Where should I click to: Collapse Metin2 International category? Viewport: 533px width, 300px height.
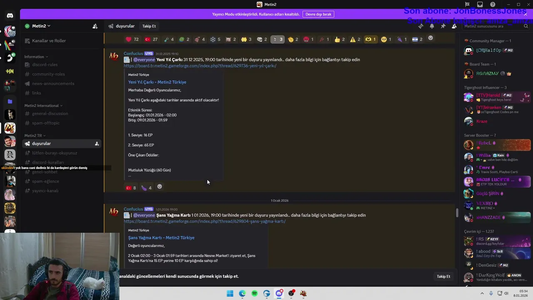[x=44, y=105]
